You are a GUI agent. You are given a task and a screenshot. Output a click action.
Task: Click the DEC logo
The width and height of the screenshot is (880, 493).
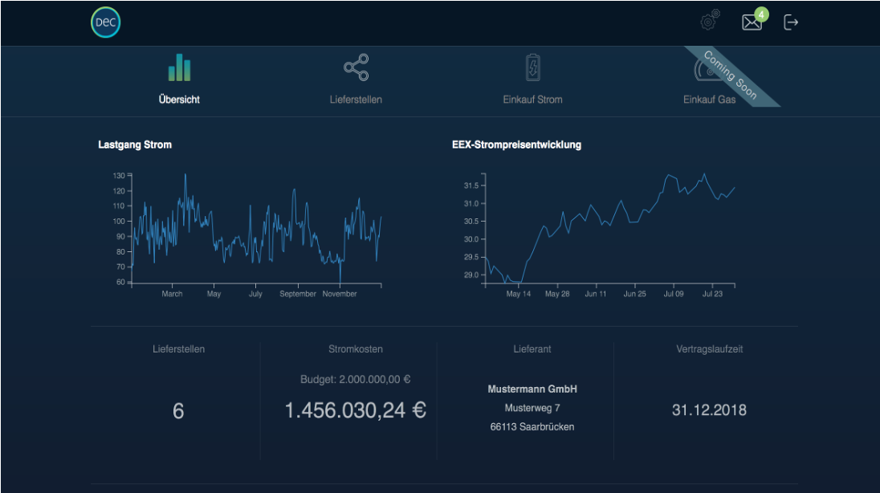click(105, 22)
